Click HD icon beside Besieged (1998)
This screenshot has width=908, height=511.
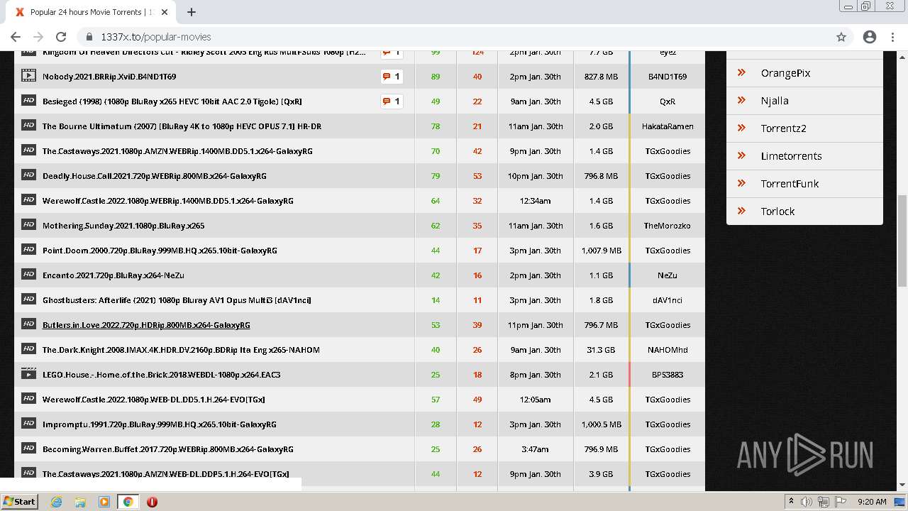28,101
